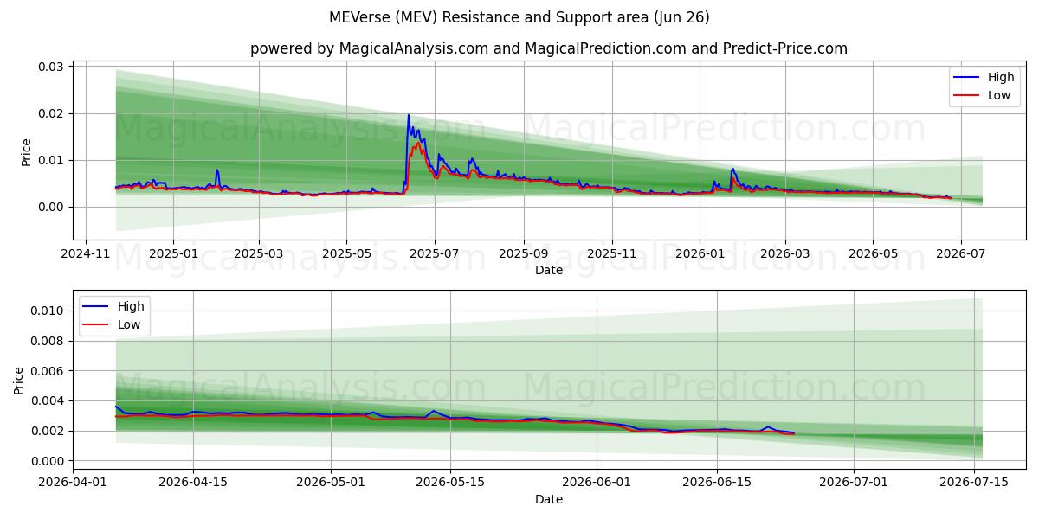Click the 2025-03 date tick label
This screenshot has width=1039, height=519.
pyautogui.click(x=259, y=253)
